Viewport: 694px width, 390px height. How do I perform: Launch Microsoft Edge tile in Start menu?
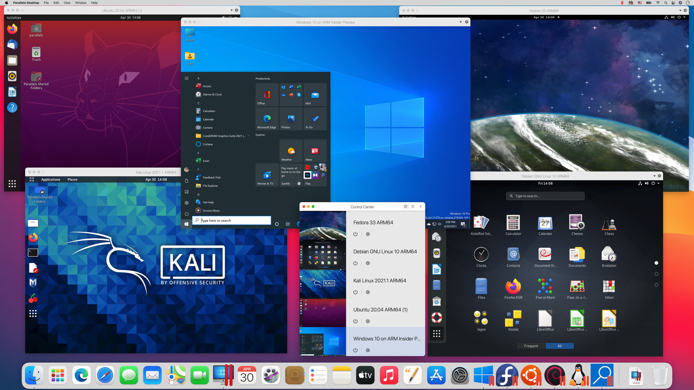(x=267, y=119)
